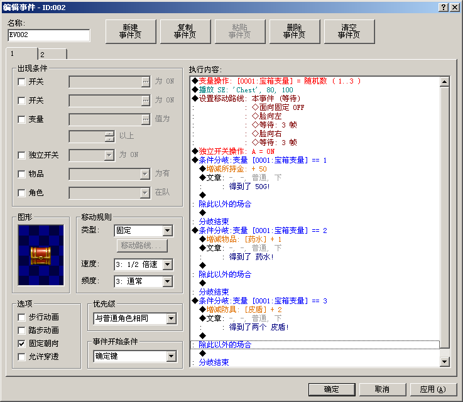Tick the 角色 condition checkbox

(x=21, y=193)
